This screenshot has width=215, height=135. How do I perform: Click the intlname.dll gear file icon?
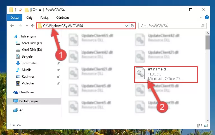point(140,73)
